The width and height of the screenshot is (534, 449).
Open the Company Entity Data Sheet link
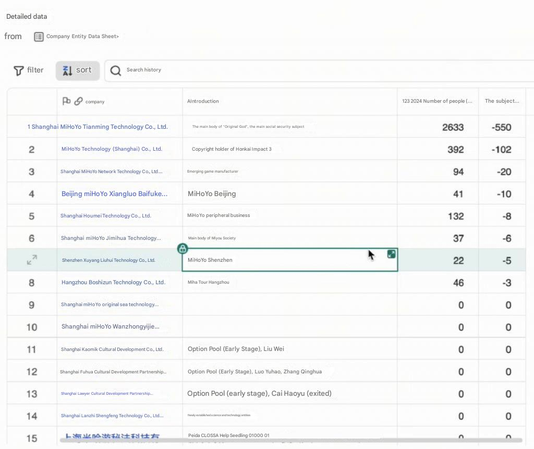click(x=82, y=37)
